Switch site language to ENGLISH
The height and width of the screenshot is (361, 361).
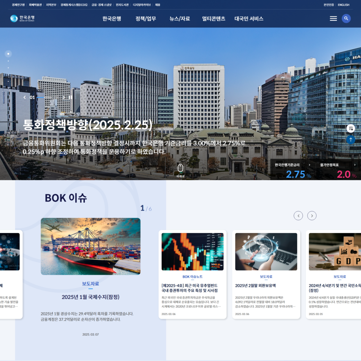click(343, 5)
